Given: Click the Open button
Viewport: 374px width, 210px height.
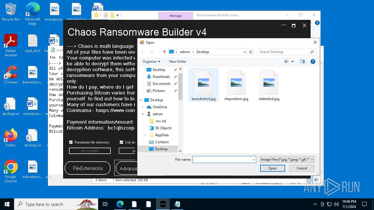Looking at the screenshot, I should (x=272, y=168).
